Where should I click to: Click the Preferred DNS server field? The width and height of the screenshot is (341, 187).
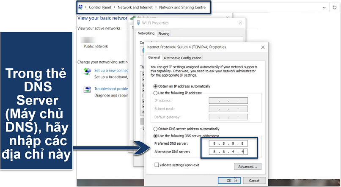coord(228,143)
